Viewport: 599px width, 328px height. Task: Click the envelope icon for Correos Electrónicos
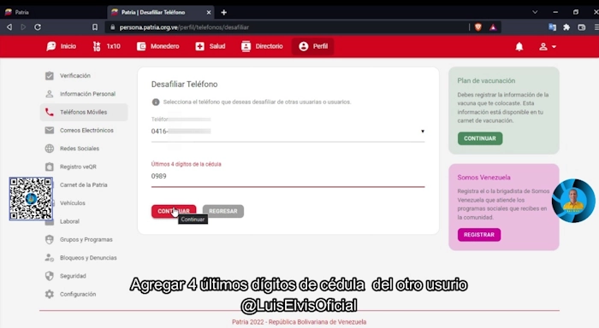[x=50, y=130]
